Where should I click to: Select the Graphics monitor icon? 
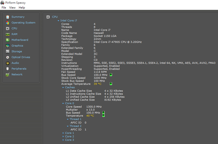pyautogui.click(x=8, y=46)
